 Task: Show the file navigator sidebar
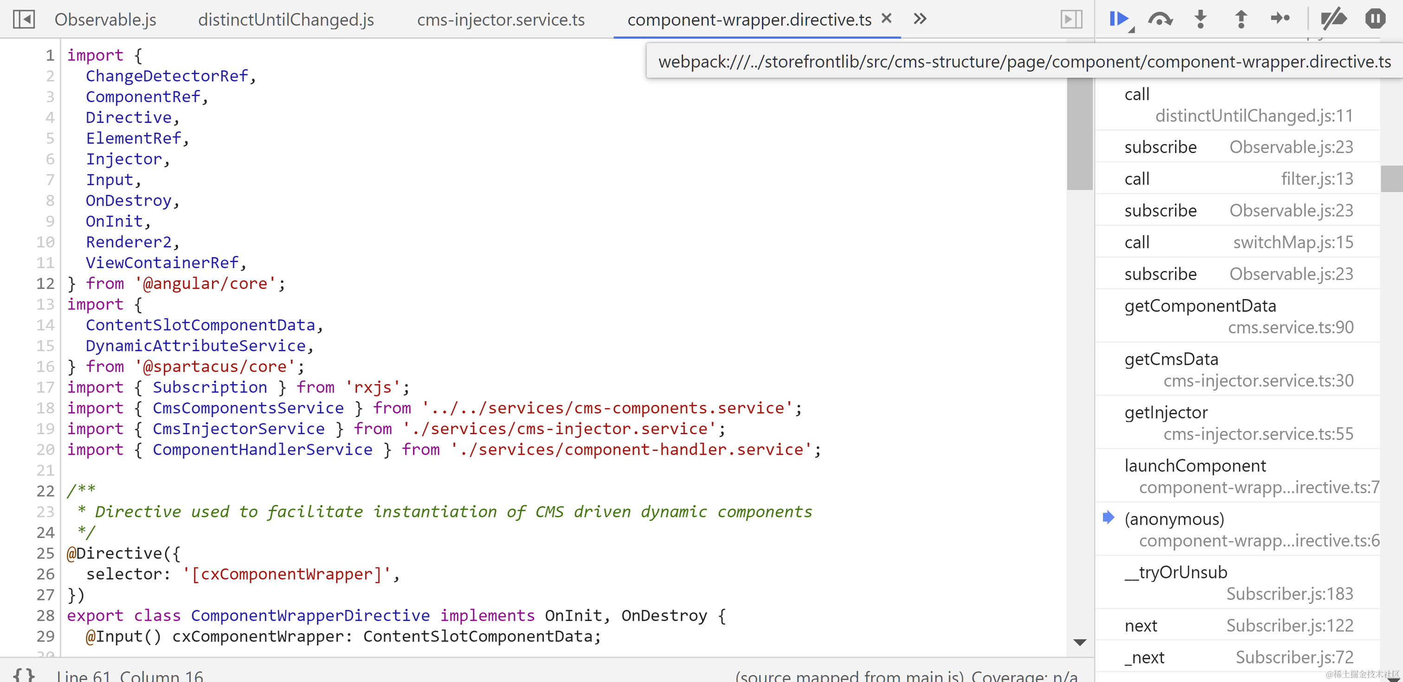[24, 19]
